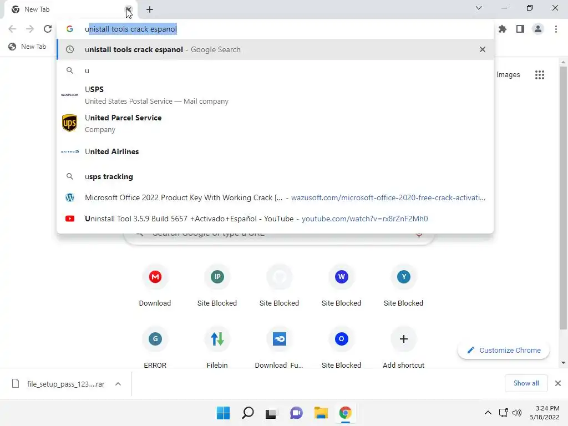
Task: Open the Site Blocked shortcut with Y icon
Action: point(404,286)
